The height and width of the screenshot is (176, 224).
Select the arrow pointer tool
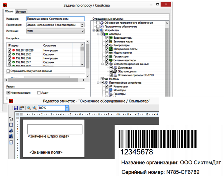pyautogui.click(x=11, y=119)
